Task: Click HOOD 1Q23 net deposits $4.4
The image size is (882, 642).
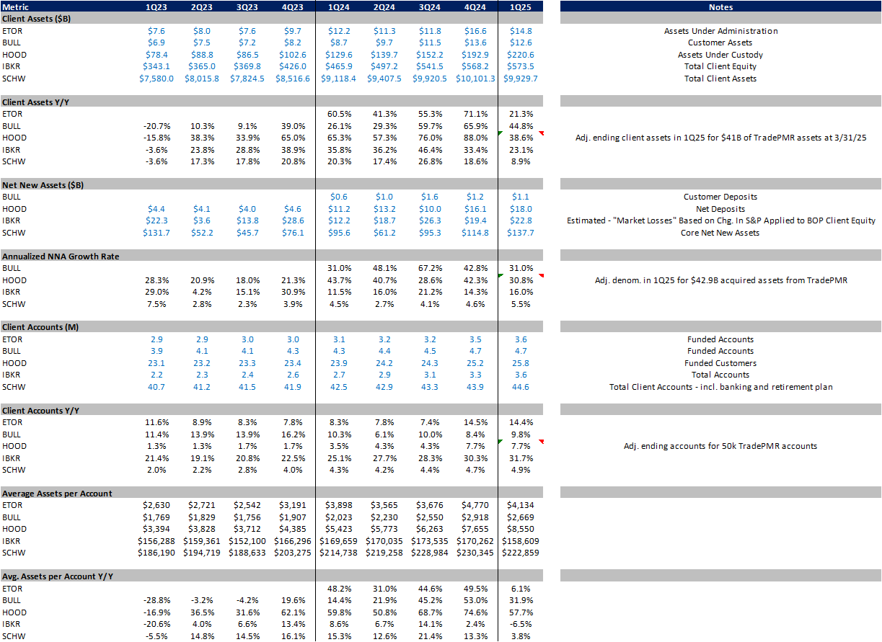Action: pos(156,209)
